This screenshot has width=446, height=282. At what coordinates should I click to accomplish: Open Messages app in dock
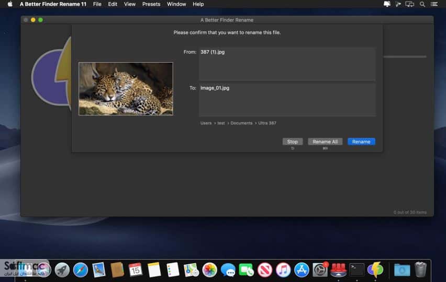(228, 270)
